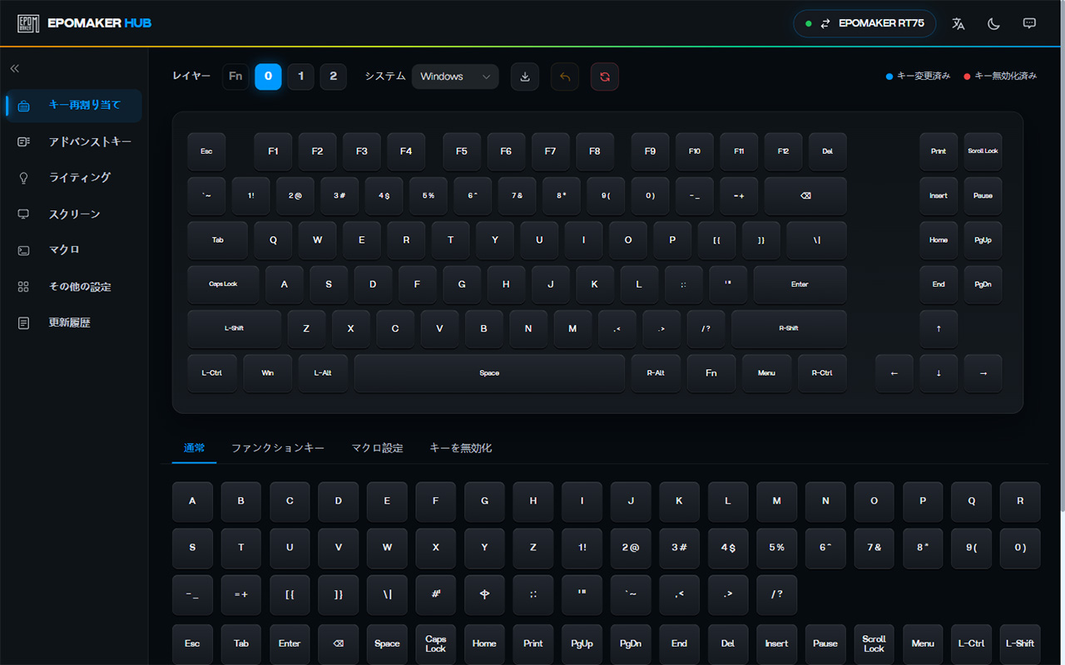The height and width of the screenshot is (665, 1065).
Task: Click the EPOMAKER HUB logo
Action: [x=84, y=23]
